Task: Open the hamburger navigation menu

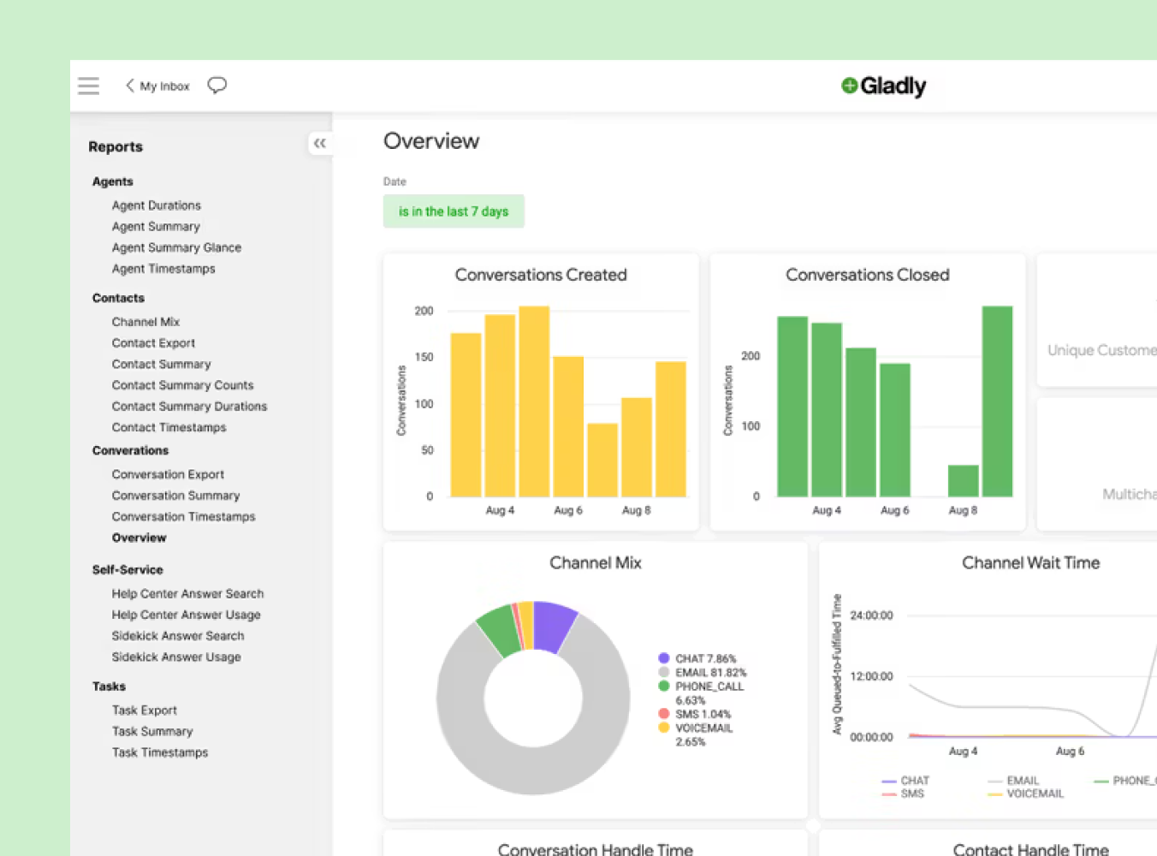Action: pos(88,85)
